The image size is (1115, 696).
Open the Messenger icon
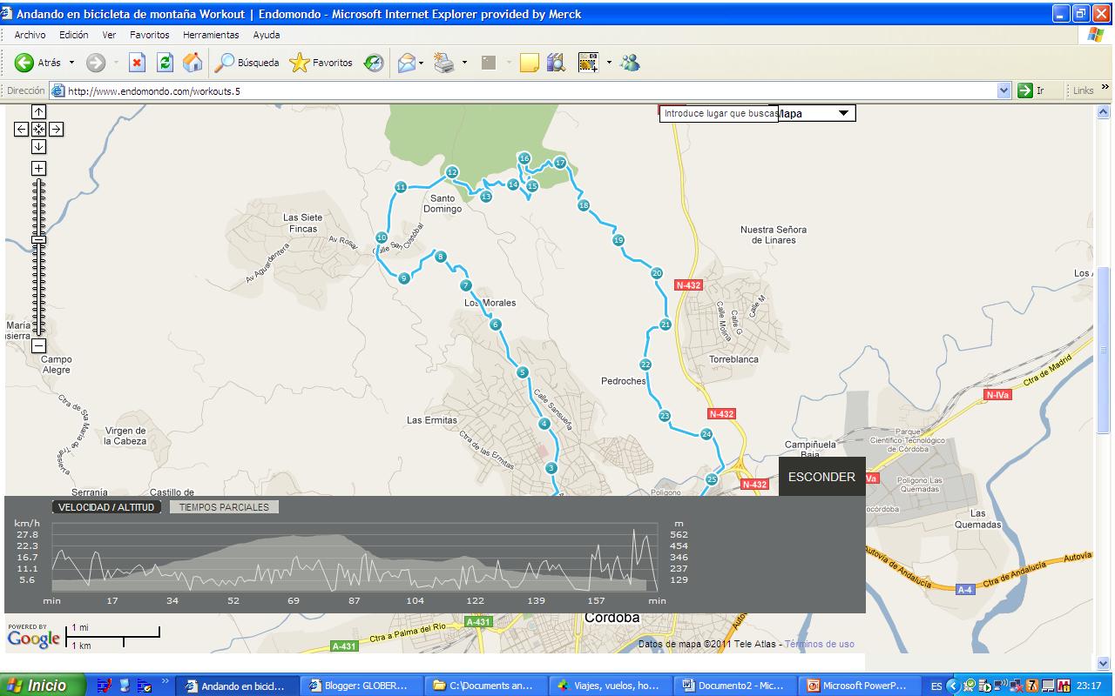click(630, 63)
